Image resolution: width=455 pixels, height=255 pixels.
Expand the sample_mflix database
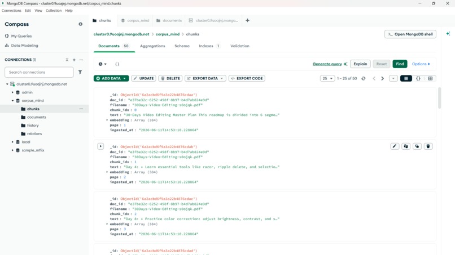click(x=12, y=150)
